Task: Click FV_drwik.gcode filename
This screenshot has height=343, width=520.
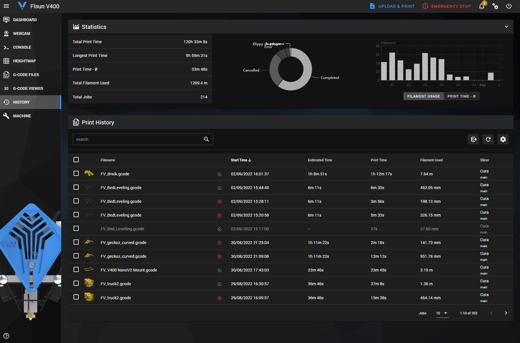Action: [x=115, y=174]
